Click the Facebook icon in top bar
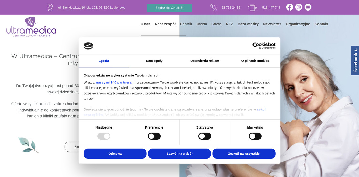Image resolution: width=359 pixels, height=177 pixels. 289,7
